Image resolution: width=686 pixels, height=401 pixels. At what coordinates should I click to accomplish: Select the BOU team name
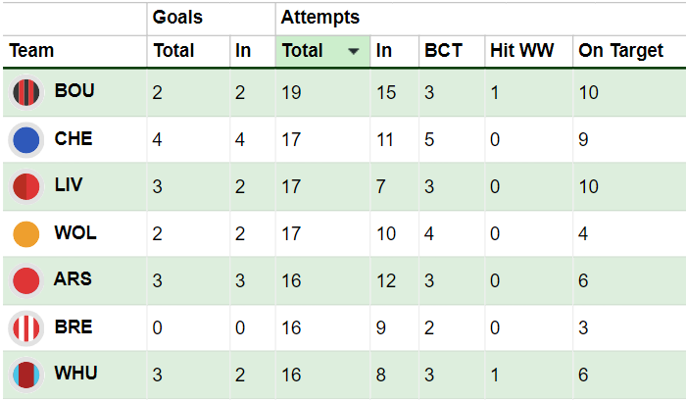[74, 91]
